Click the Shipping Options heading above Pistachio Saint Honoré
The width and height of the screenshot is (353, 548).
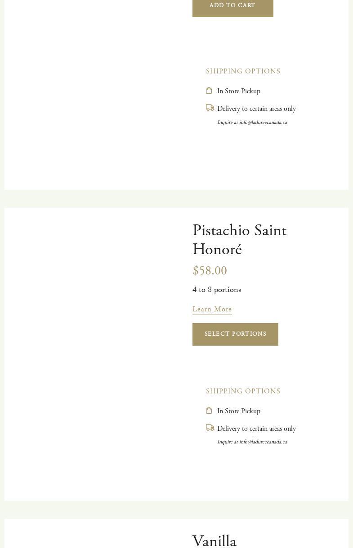pos(243,71)
